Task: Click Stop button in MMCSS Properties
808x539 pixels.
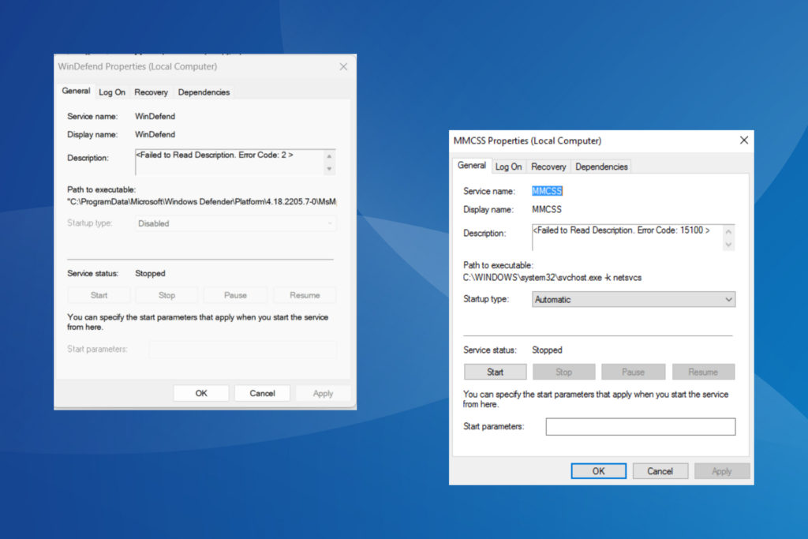Action: [x=563, y=372]
